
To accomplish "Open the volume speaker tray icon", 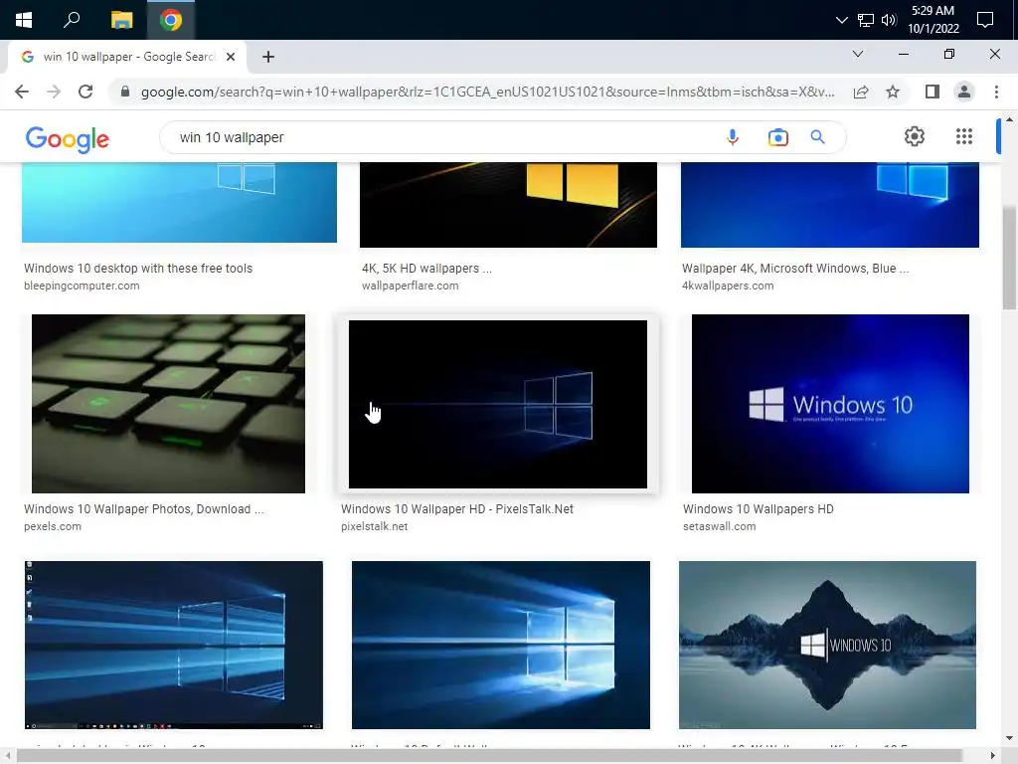I will point(889,20).
